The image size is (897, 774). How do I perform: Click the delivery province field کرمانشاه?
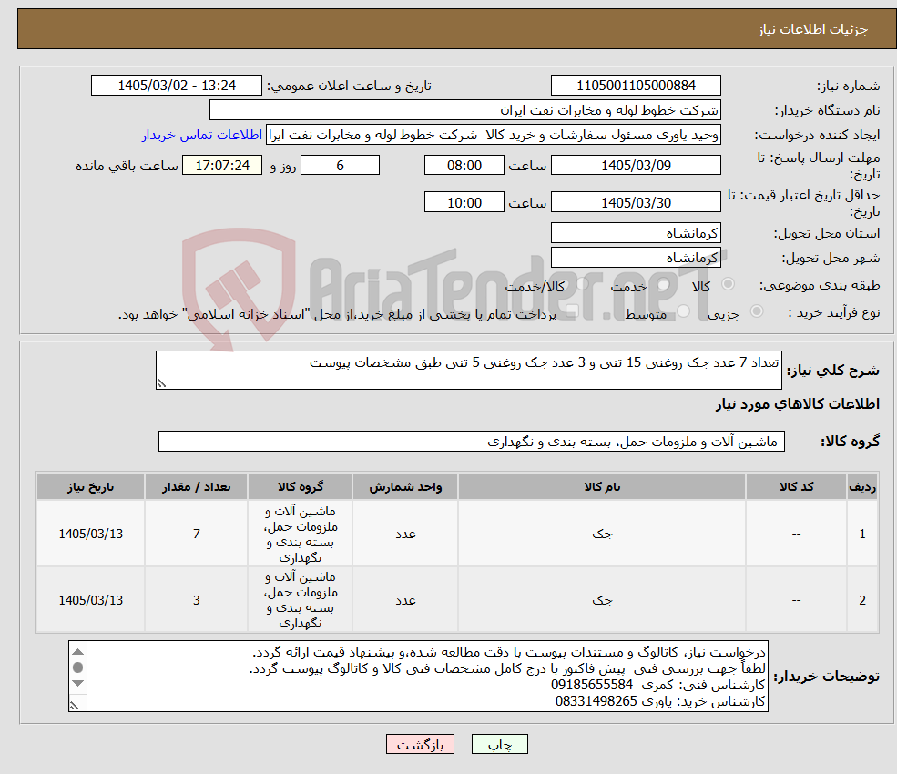636,233
